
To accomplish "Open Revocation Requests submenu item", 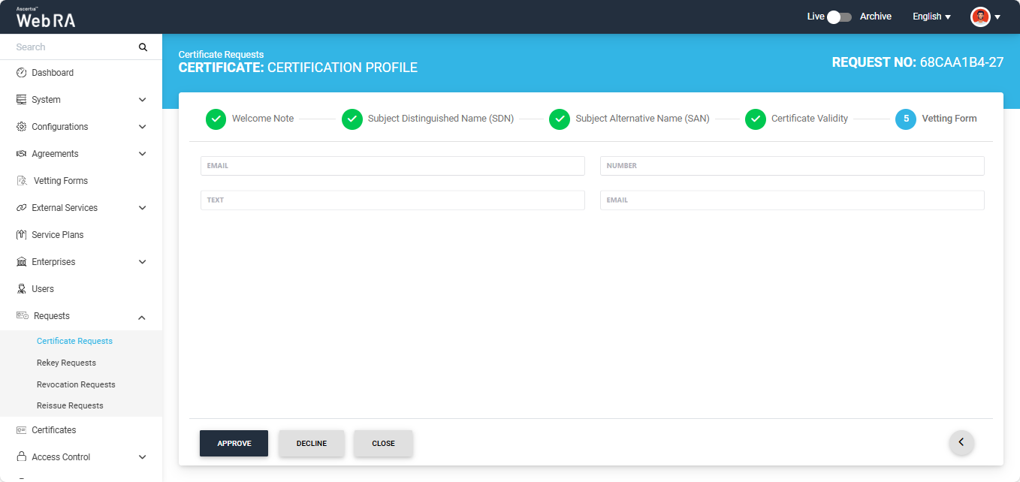I will tap(76, 384).
